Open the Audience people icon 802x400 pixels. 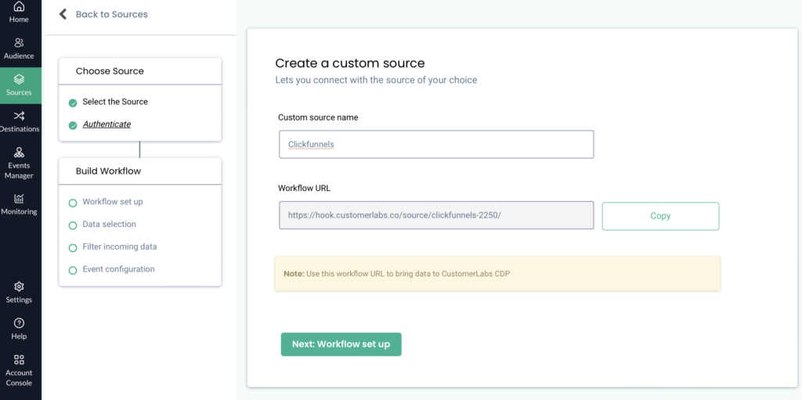[19, 42]
